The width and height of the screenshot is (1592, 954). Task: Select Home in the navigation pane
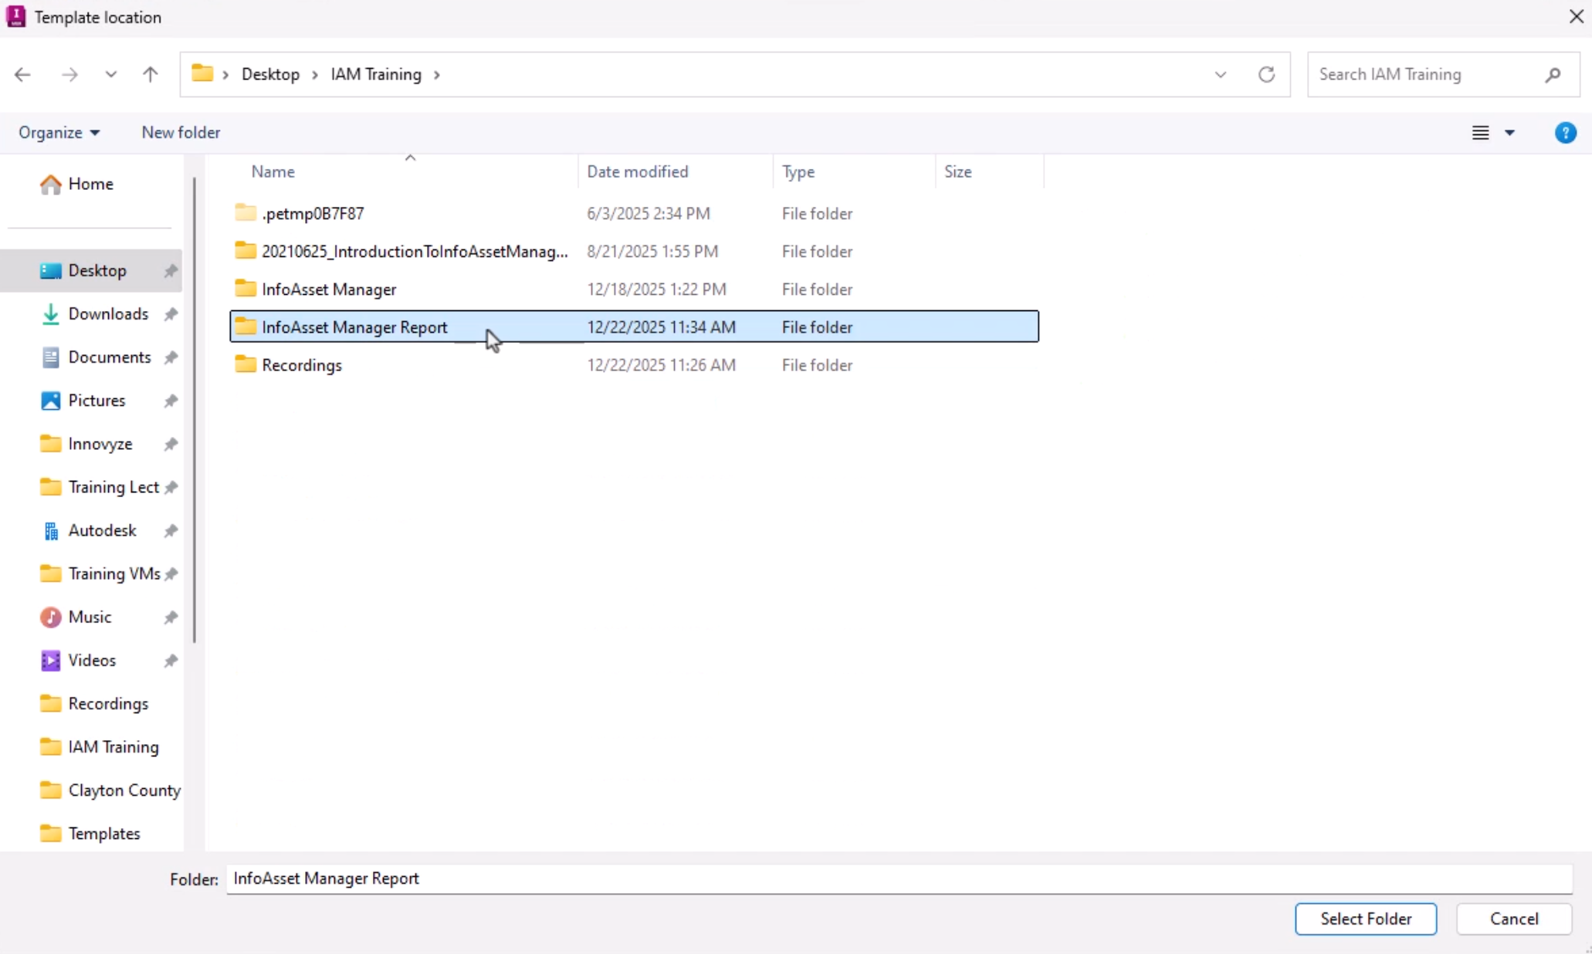[90, 184]
